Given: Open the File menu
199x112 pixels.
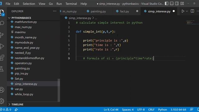Looking at the screenshot, I should coord(8,4).
